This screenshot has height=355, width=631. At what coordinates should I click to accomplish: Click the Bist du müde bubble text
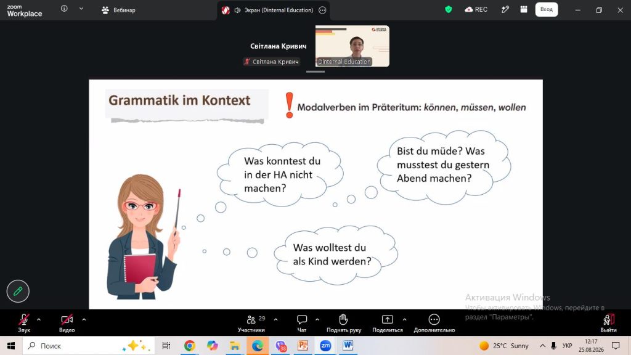tap(443, 165)
